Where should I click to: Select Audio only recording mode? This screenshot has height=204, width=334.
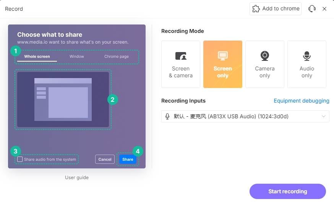coord(307,64)
